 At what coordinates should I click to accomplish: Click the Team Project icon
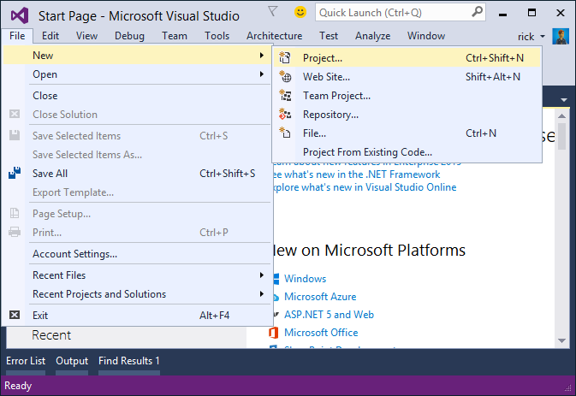(x=285, y=96)
